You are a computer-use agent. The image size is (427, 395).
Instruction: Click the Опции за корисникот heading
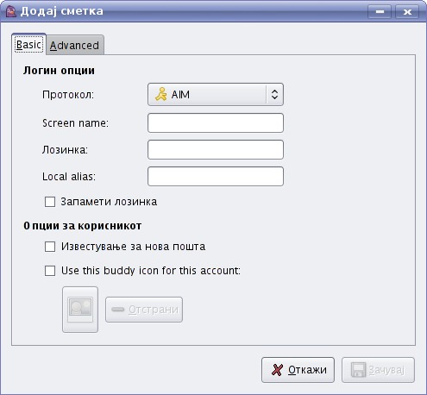(83, 226)
